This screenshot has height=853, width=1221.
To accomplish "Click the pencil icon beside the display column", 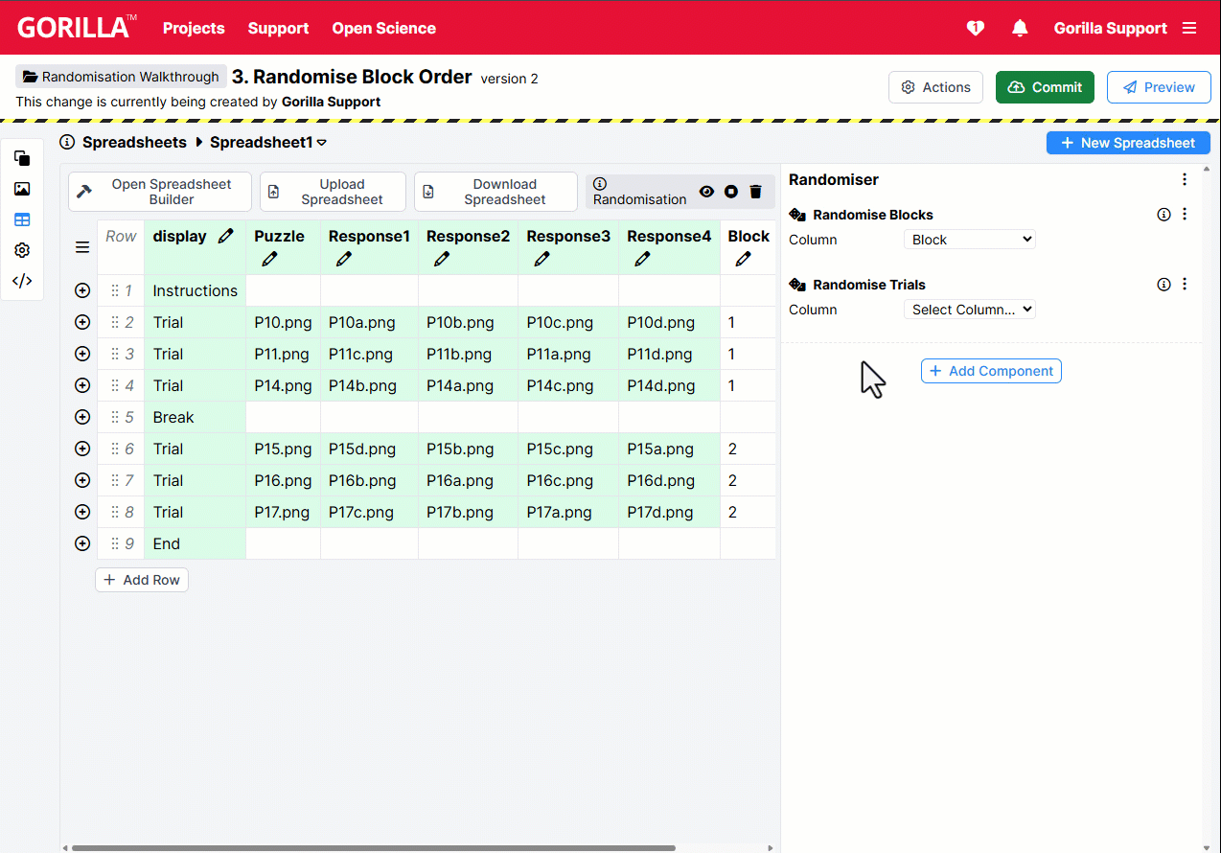I will [x=226, y=236].
